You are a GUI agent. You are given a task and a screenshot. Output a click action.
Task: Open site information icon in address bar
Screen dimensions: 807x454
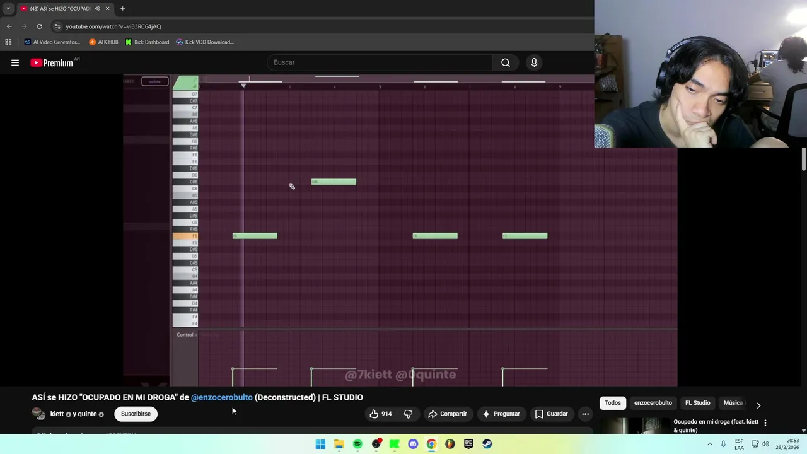57,26
